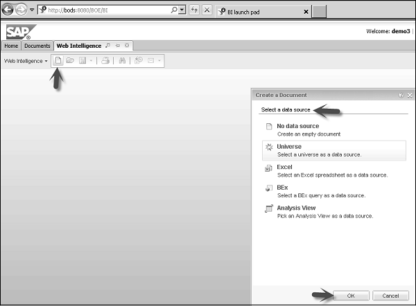The width and height of the screenshot is (416, 306).
Task: Pin the Web Intelligence tab
Action: click(x=118, y=46)
